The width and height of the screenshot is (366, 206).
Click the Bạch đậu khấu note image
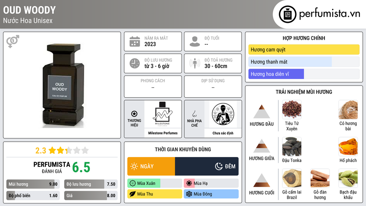348,178
